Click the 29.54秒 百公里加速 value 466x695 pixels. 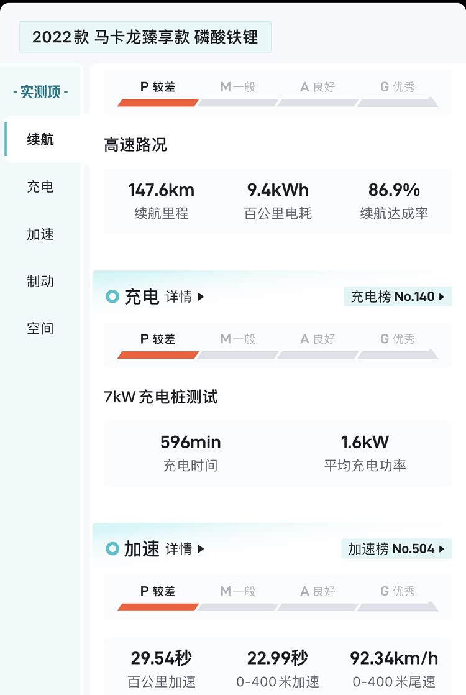(x=162, y=658)
